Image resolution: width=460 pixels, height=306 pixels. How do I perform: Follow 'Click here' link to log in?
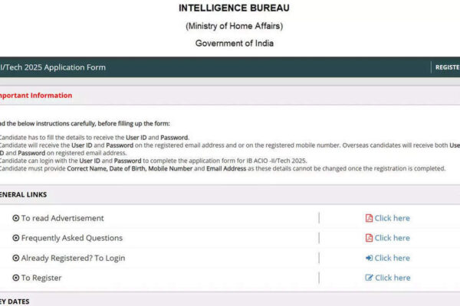392,258
